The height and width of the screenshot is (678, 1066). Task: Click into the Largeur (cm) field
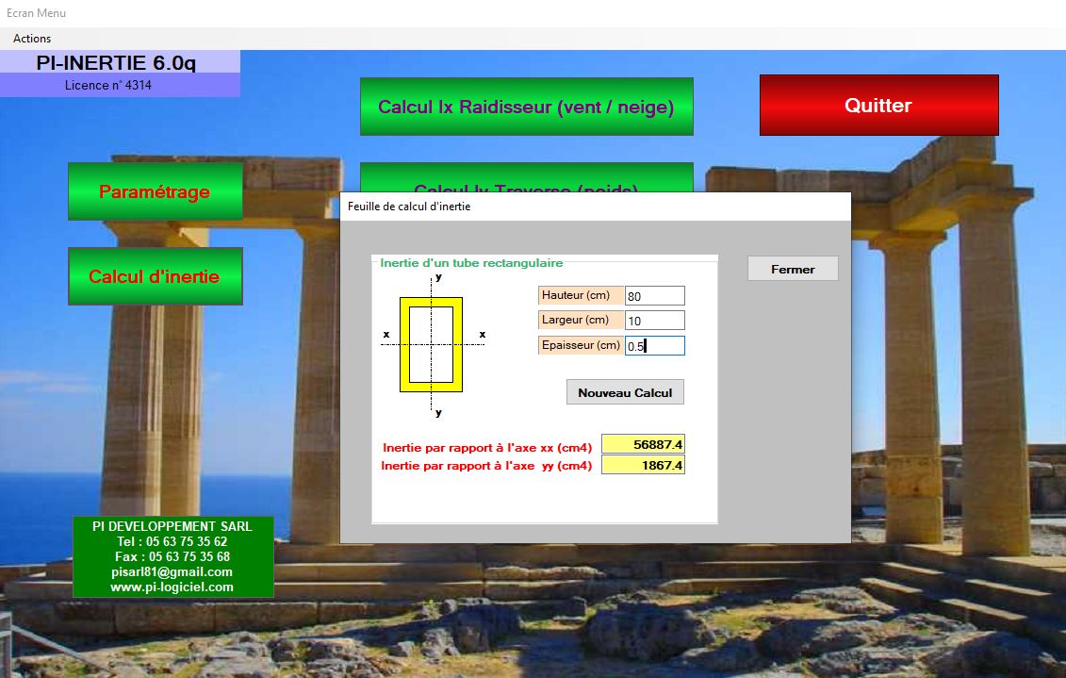(x=654, y=321)
